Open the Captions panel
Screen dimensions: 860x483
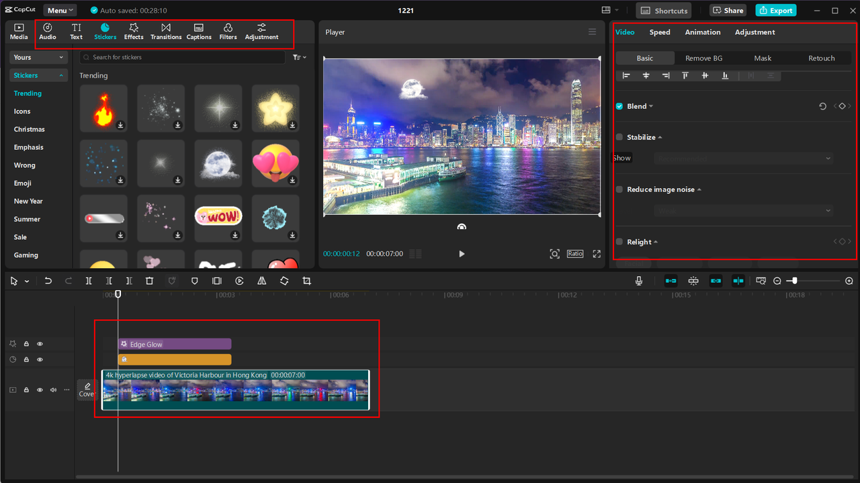click(x=199, y=32)
